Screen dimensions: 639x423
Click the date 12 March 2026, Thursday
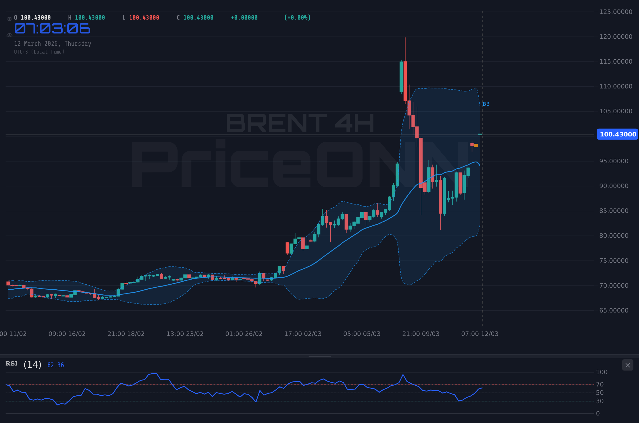pyautogui.click(x=53, y=44)
